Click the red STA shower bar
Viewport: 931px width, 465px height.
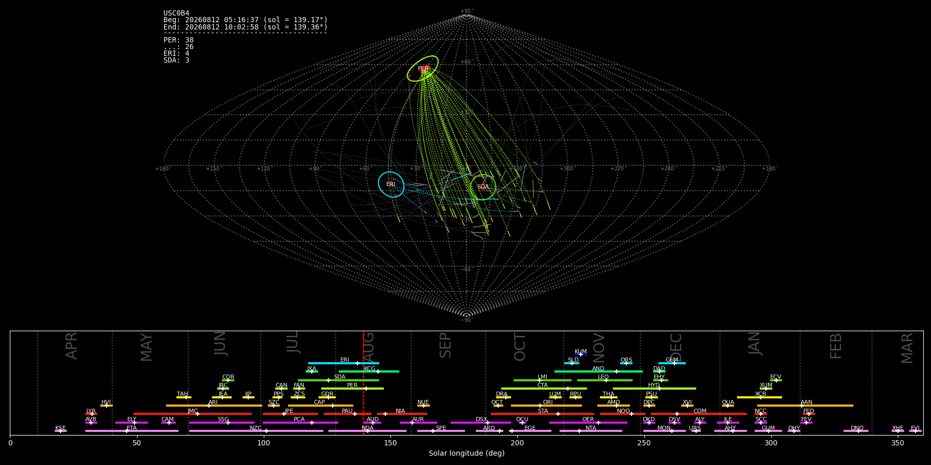pos(543,414)
